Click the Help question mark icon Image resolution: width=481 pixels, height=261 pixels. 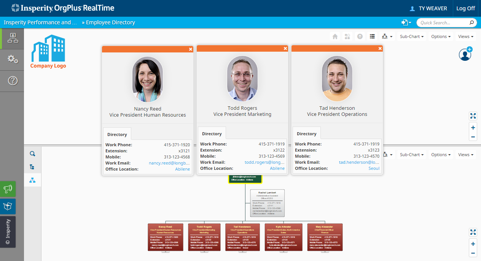click(13, 81)
